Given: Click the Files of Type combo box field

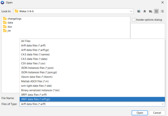Looking at the screenshot, I should pos(92,104).
